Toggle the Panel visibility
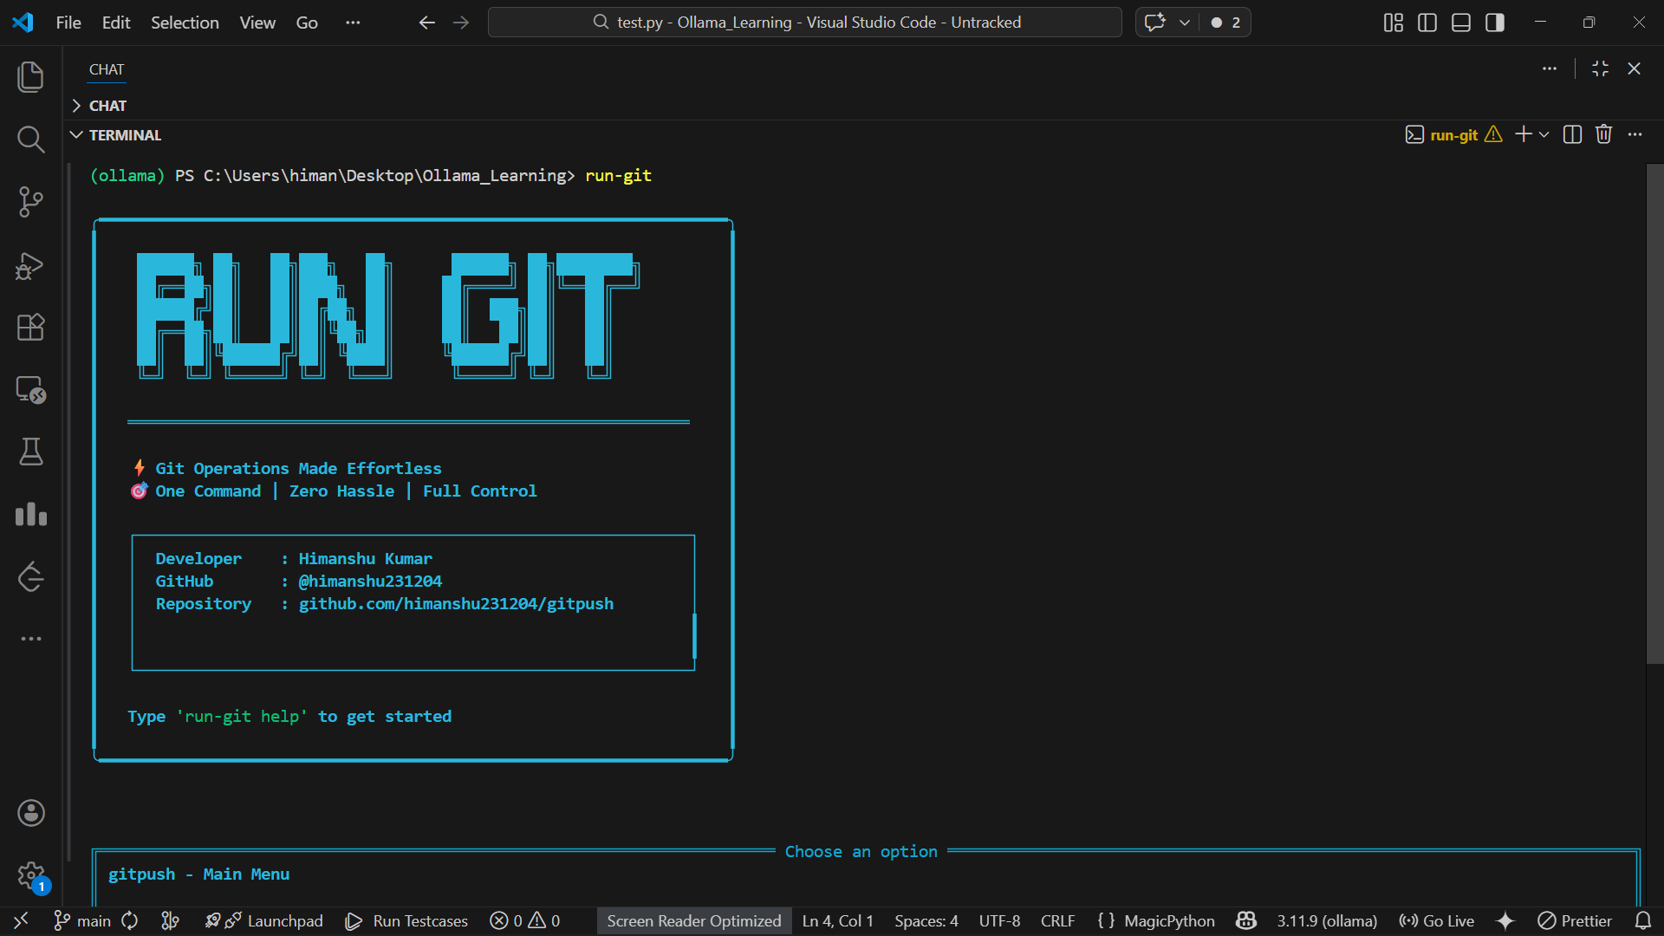Image resolution: width=1664 pixels, height=936 pixels. tap(1461, 23)
